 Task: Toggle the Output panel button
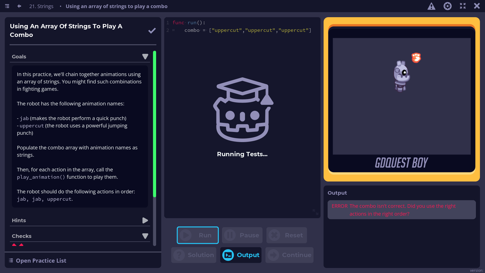pos(241,255)
